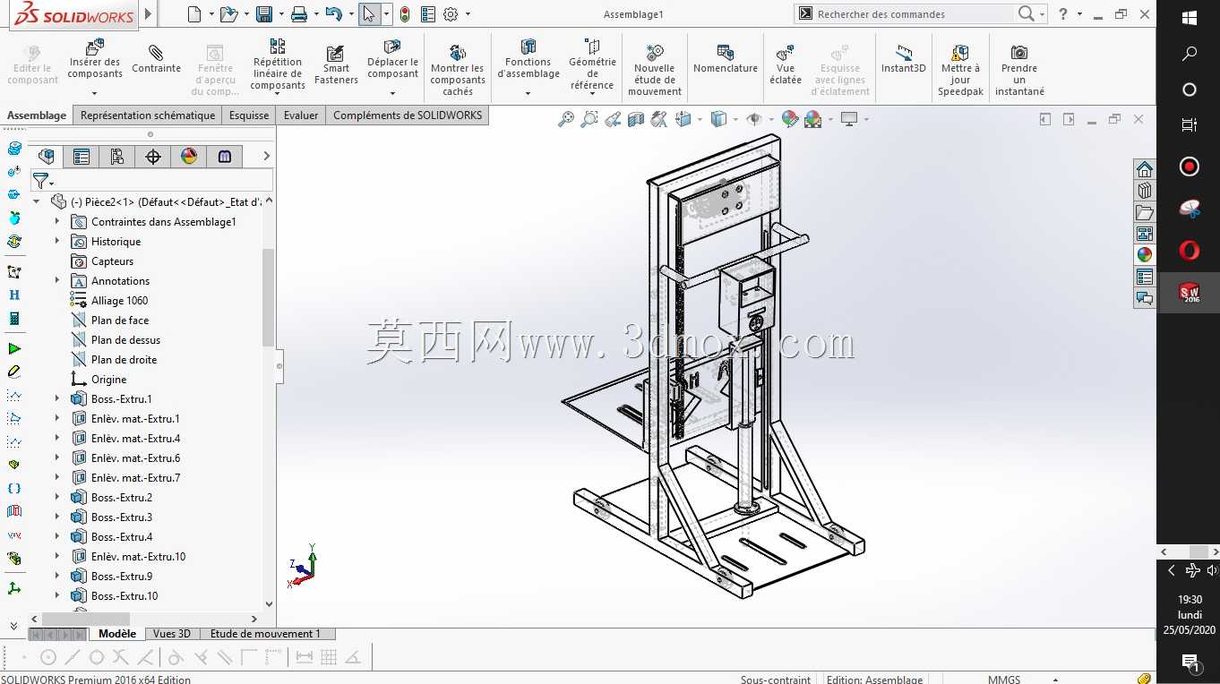
Task: Click Mettre à jour Speedpak
Action: (x=960, y=71)
